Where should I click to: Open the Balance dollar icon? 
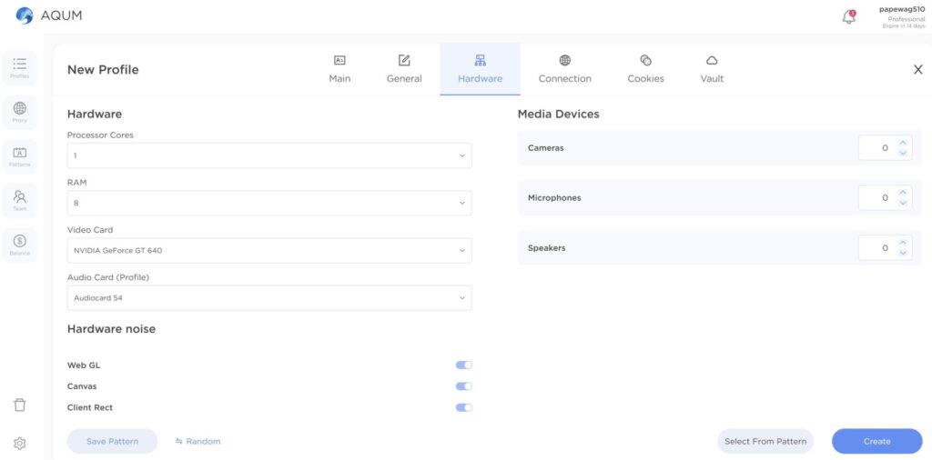(x=20, y=245)
